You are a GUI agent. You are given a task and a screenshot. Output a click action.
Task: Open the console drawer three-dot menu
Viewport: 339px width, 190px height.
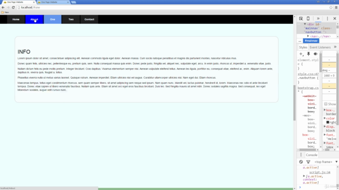click(x=301, y=155)
